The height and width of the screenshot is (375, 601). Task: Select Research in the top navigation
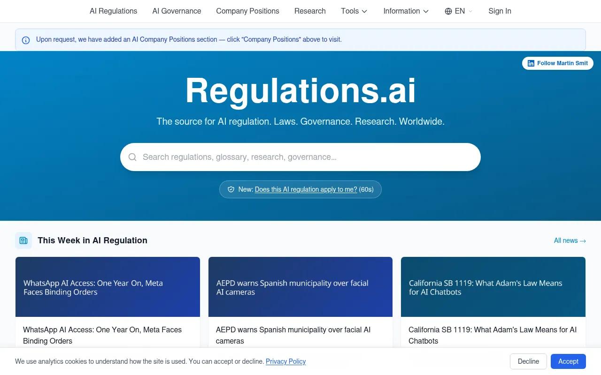[x=310, y=11]
